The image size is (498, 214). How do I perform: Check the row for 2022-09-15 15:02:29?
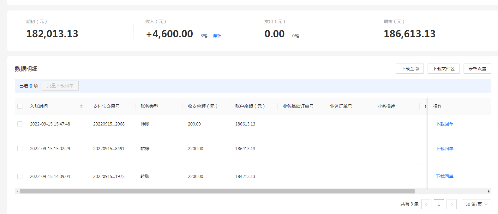click(x=20, y=149)
